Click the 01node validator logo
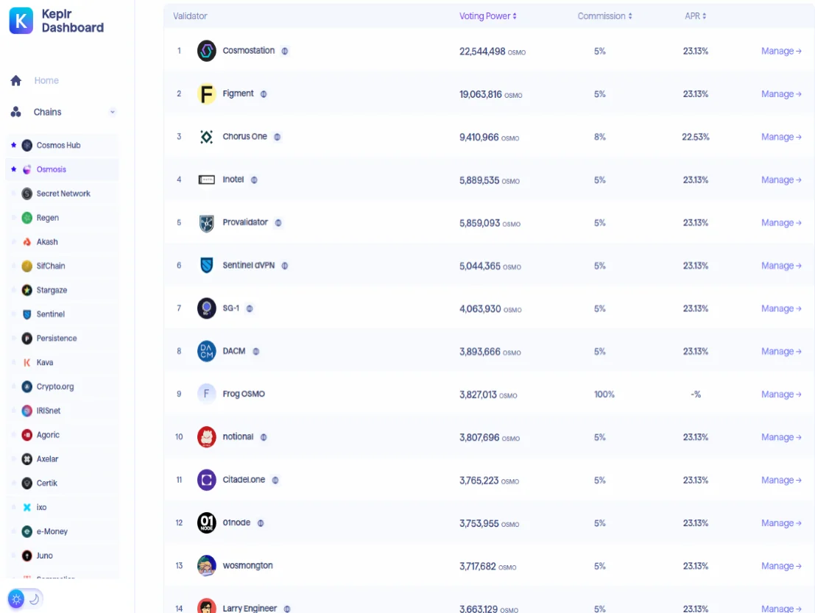815x613 pixels. click(206, 522)
